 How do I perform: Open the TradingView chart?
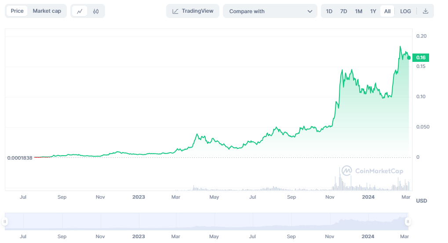(193, 11)
